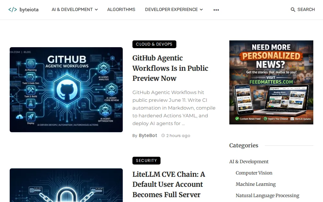Image resolution: width=323 pixels, height=202 pixels.
Task: Click the '2 hours ago' timestamp
Action: pos(178,136)
